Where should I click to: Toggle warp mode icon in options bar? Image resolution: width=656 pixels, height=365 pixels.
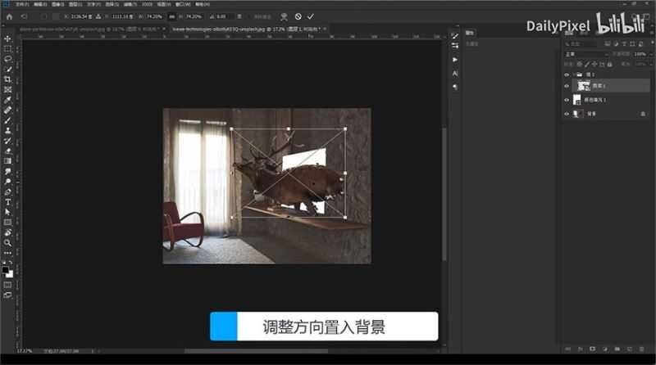(284, 16)
